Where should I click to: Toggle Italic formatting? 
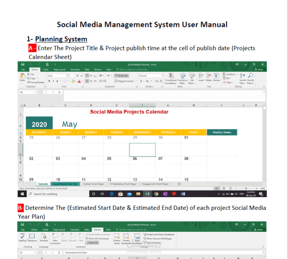[x=53, y=81]
